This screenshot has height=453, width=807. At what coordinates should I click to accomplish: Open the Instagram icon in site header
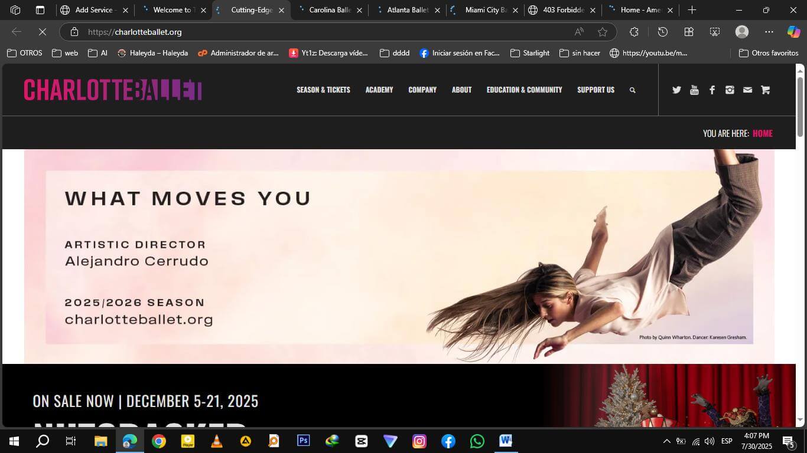[730, 90]
